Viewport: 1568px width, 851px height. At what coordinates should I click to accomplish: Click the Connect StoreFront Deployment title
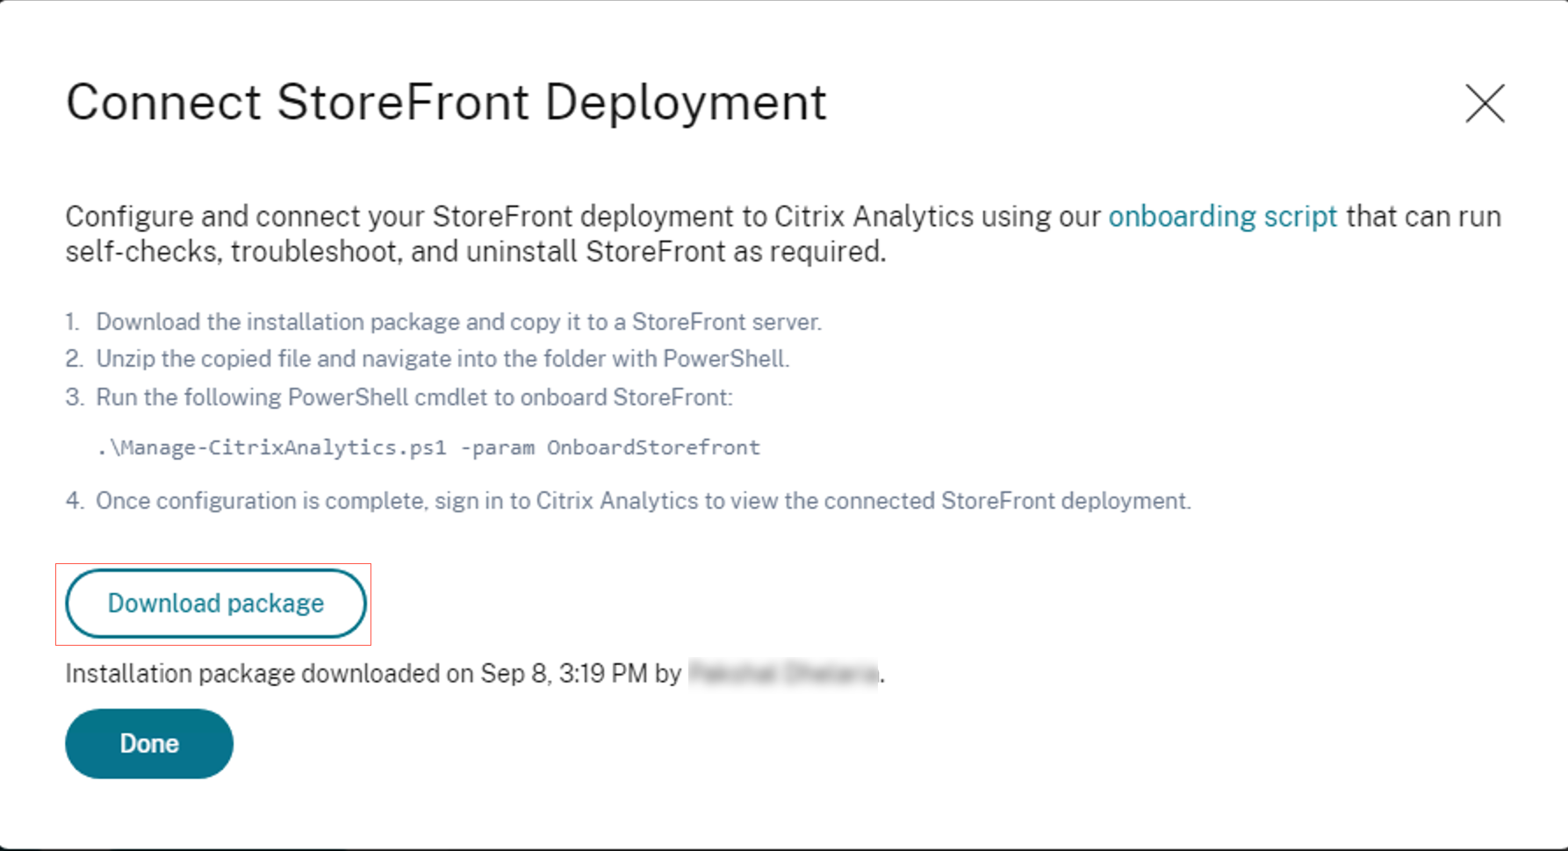pyautogui.click(x=446, y=103)
